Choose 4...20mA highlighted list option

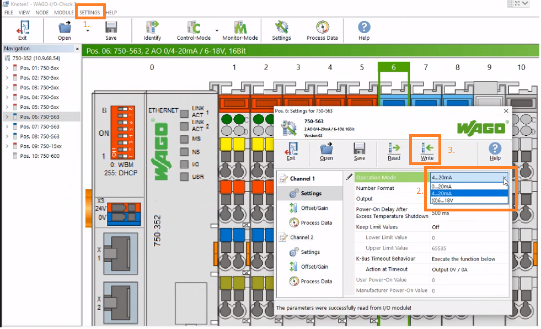coord(469,193)
